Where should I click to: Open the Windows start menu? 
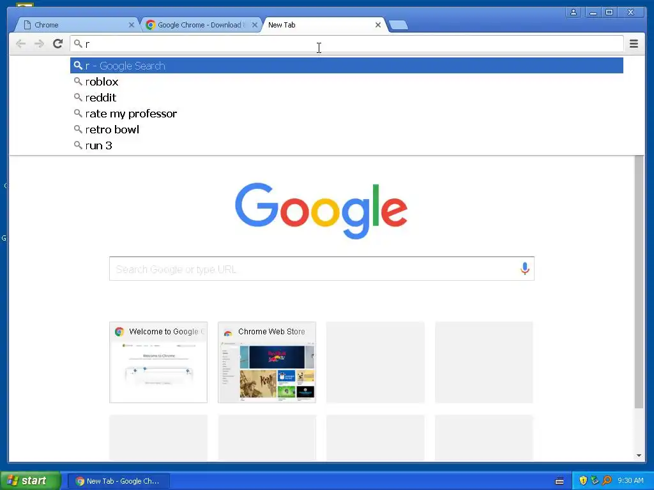pos(31,480)
